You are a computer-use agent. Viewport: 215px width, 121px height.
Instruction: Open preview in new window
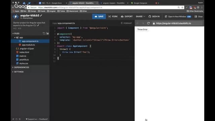(178, 16)
